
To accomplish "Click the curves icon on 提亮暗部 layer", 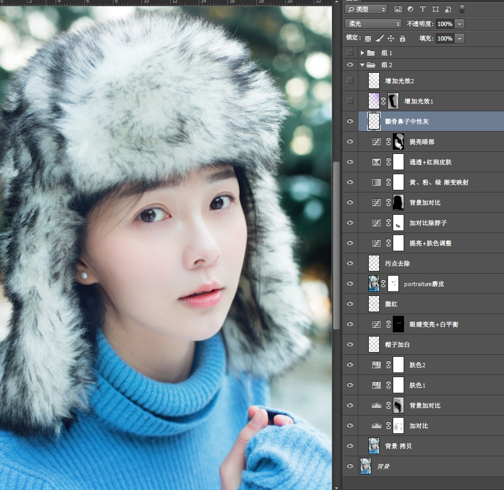I will (377, 142).
